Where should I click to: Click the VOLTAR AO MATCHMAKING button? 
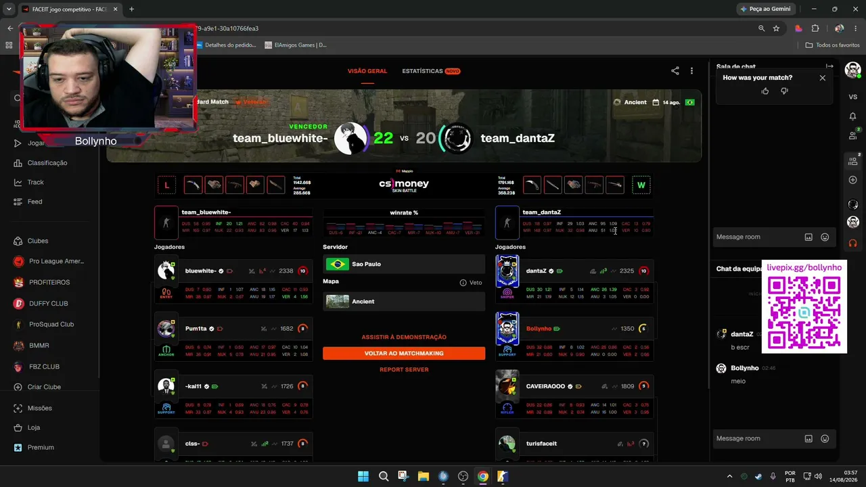[404, 353]
